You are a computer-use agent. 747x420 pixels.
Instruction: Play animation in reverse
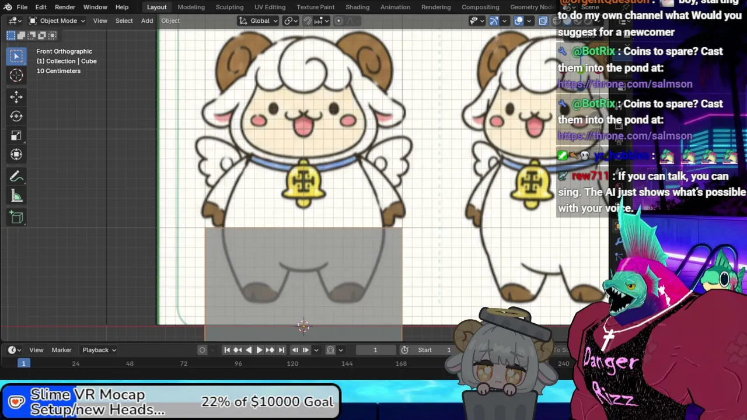pyautogui.click(x=249, y=350)
